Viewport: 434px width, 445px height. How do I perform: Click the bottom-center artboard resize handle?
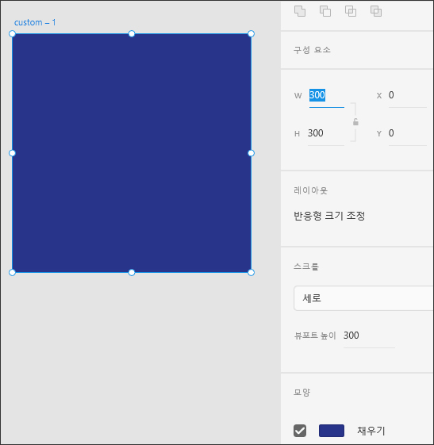tap(132, 272)
